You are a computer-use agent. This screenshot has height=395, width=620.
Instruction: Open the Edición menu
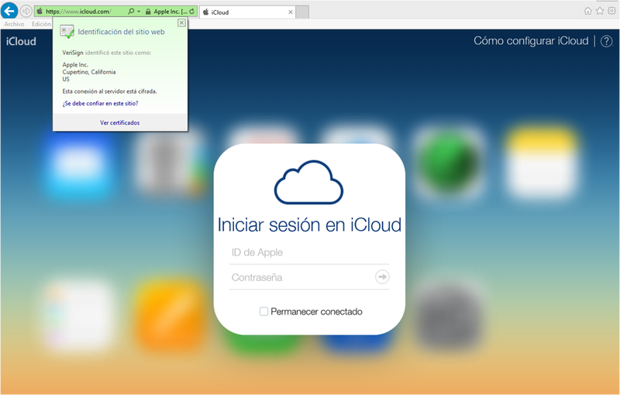[x=42, y=24]
